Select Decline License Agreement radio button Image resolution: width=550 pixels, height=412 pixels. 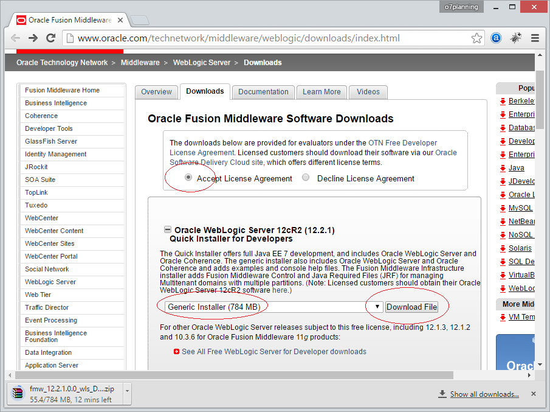pos(306,177)
